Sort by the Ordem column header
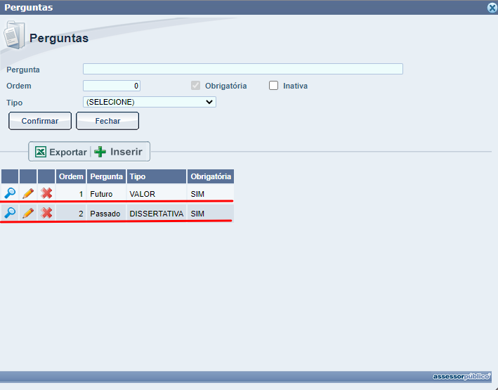498x390 pixels. (x=71, y=176)
